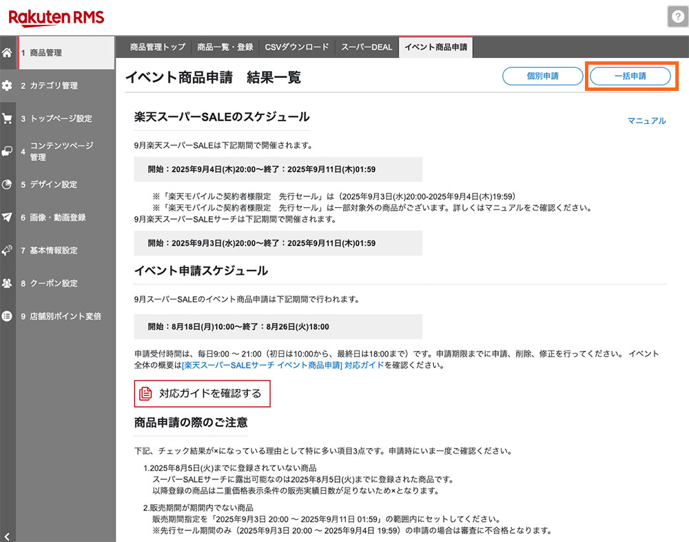689x542 pixels.
Task: Click the home icon in the sidebar
Action: pyautogui.click(x=7, y=53)
